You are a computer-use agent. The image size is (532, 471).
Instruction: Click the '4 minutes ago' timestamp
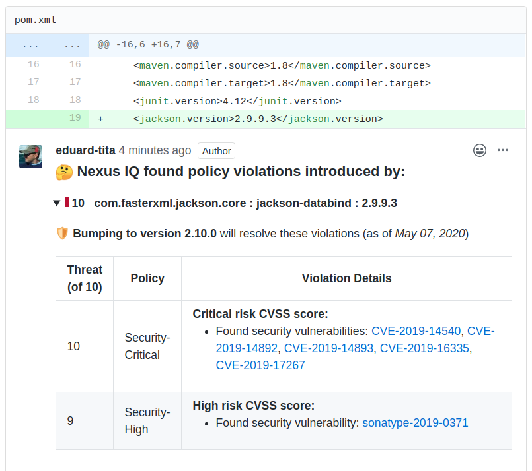[x=155, y=151]
